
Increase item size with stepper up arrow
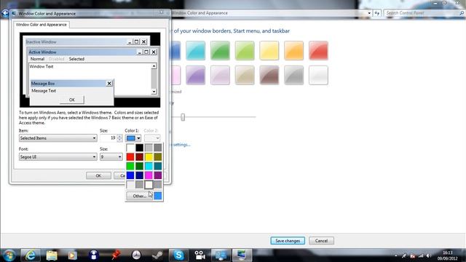pos(119,136)
